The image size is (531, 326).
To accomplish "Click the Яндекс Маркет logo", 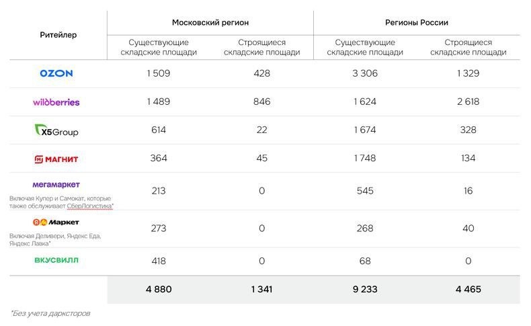I will click(x=56, y=222).
